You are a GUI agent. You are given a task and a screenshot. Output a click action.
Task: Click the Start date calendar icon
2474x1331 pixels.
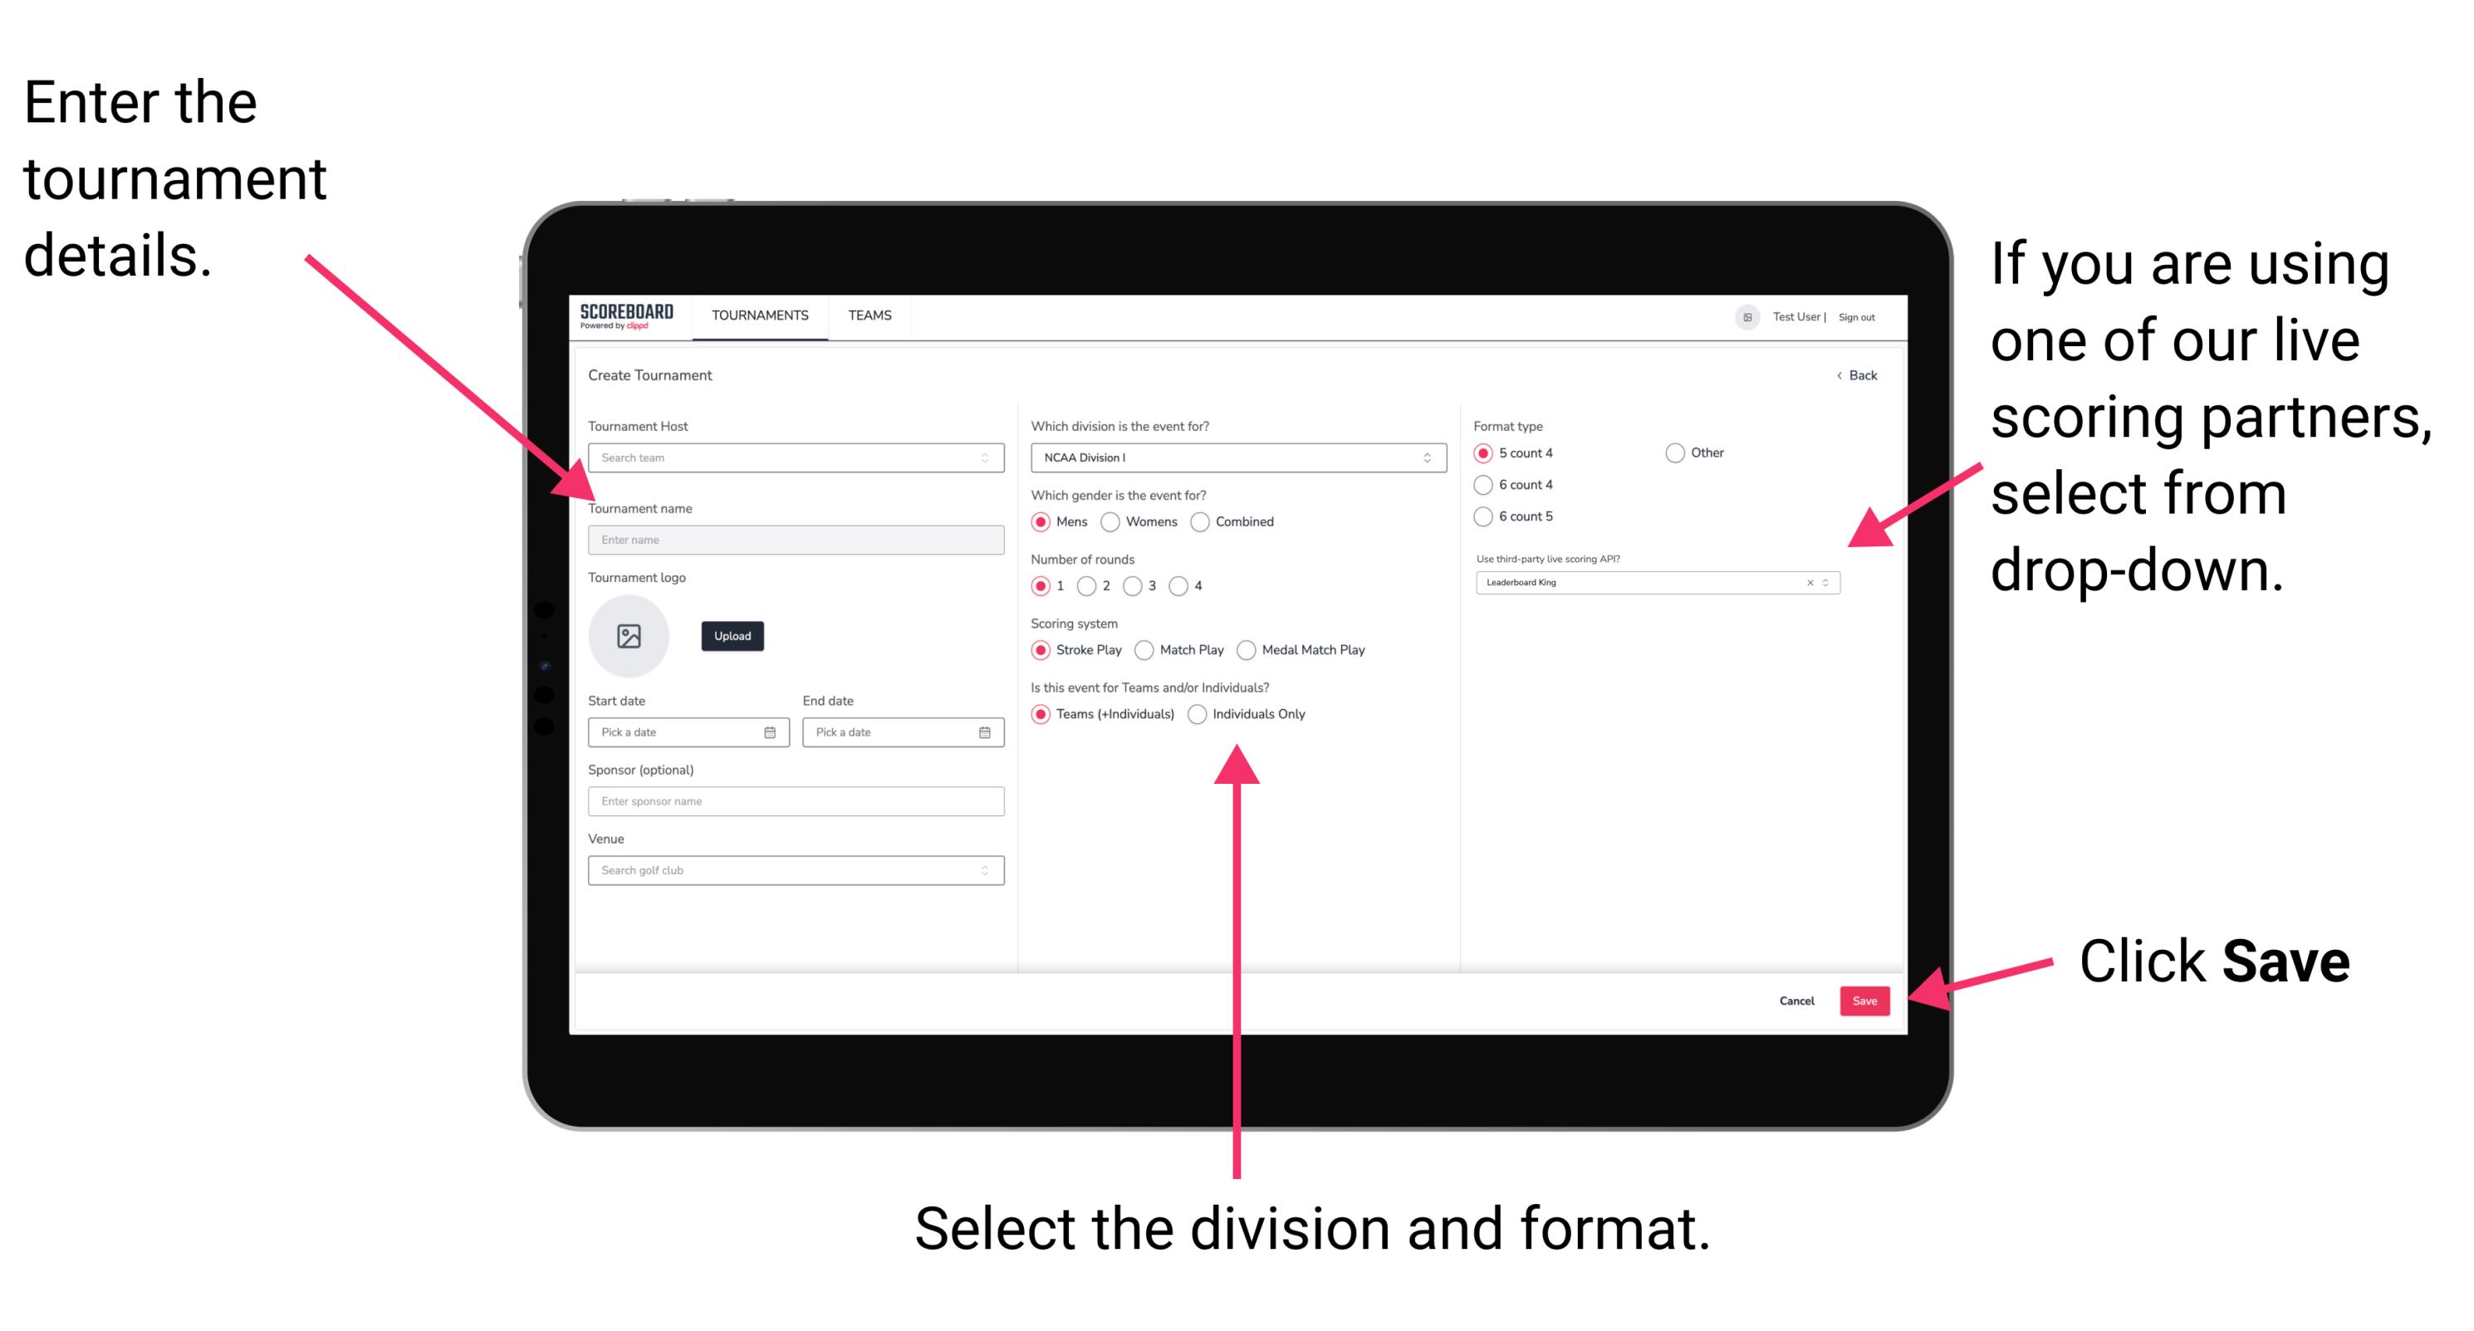click(x=772, y=732)
